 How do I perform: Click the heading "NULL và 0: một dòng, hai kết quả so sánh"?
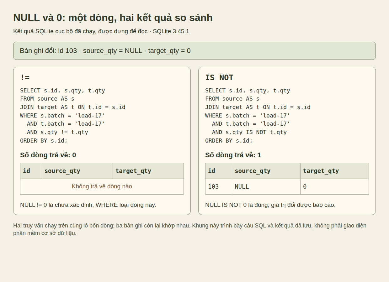point(113,18)
